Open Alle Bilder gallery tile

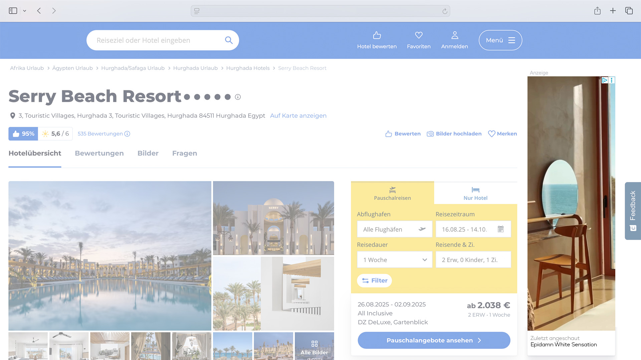click(314, 346)
